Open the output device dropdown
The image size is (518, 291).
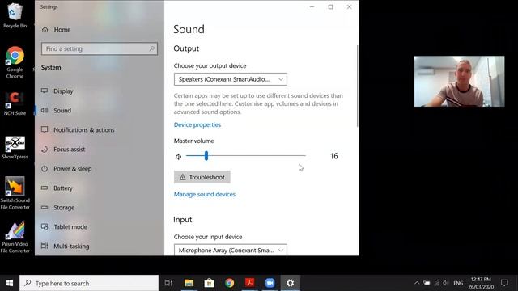(231, 79)
